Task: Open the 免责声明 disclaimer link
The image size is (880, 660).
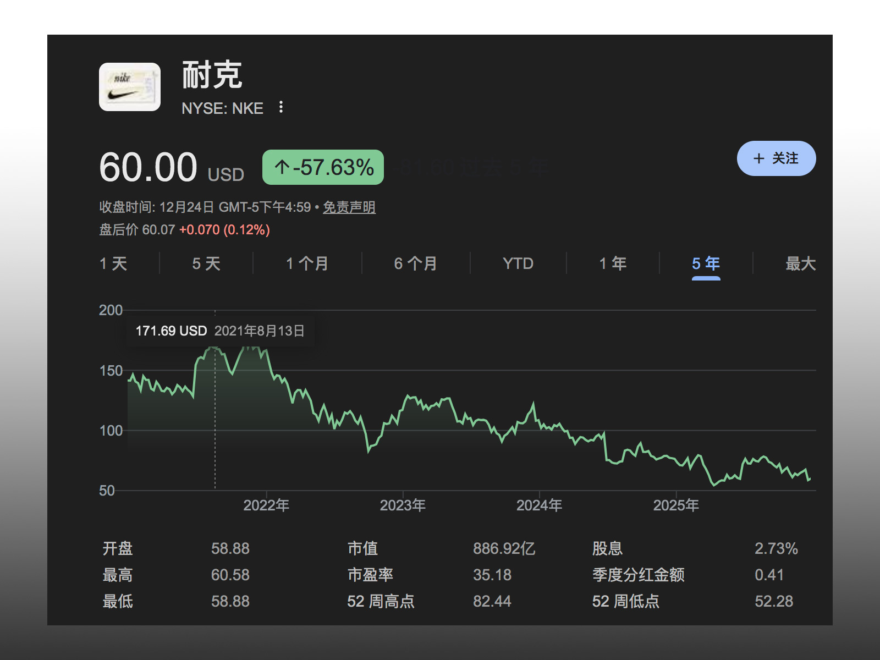Action: point(349,207)
